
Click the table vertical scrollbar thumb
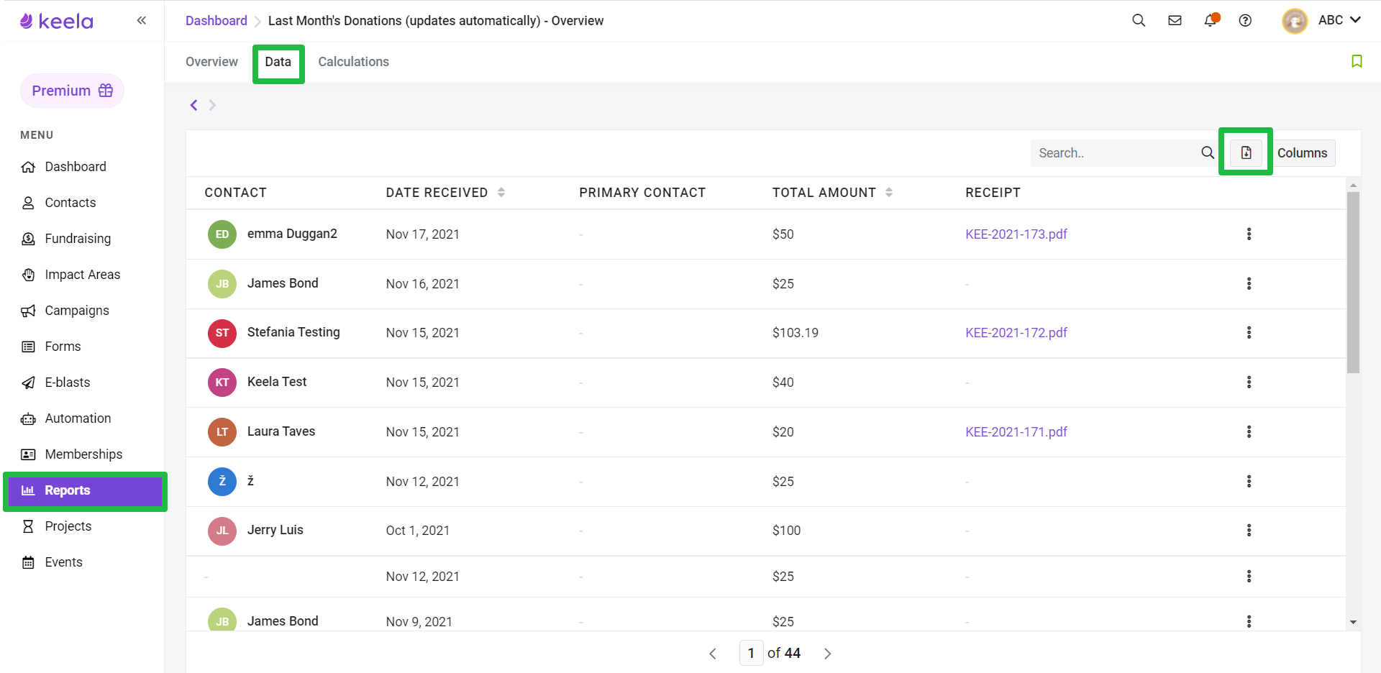pos(1353,283)
